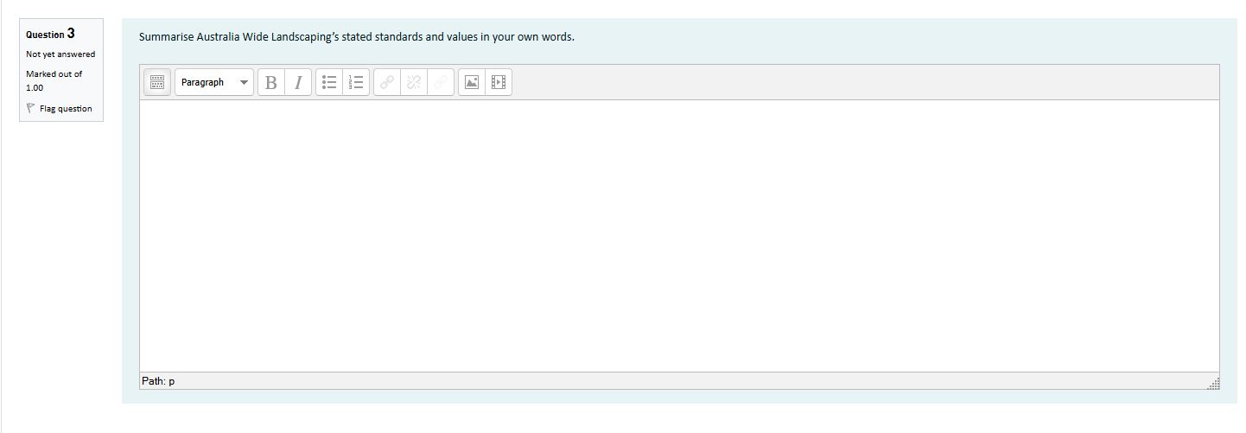
Task: Insert an unordered bullet list
Action: pos(329,82)
